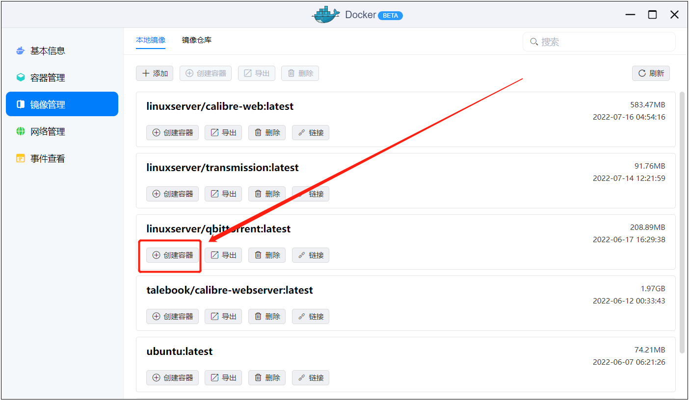Image resolution: width=689 pixels, height=401 pixels.
Task: Delete the linuxserver/transmission image
Action: click(x=267, y=194)
